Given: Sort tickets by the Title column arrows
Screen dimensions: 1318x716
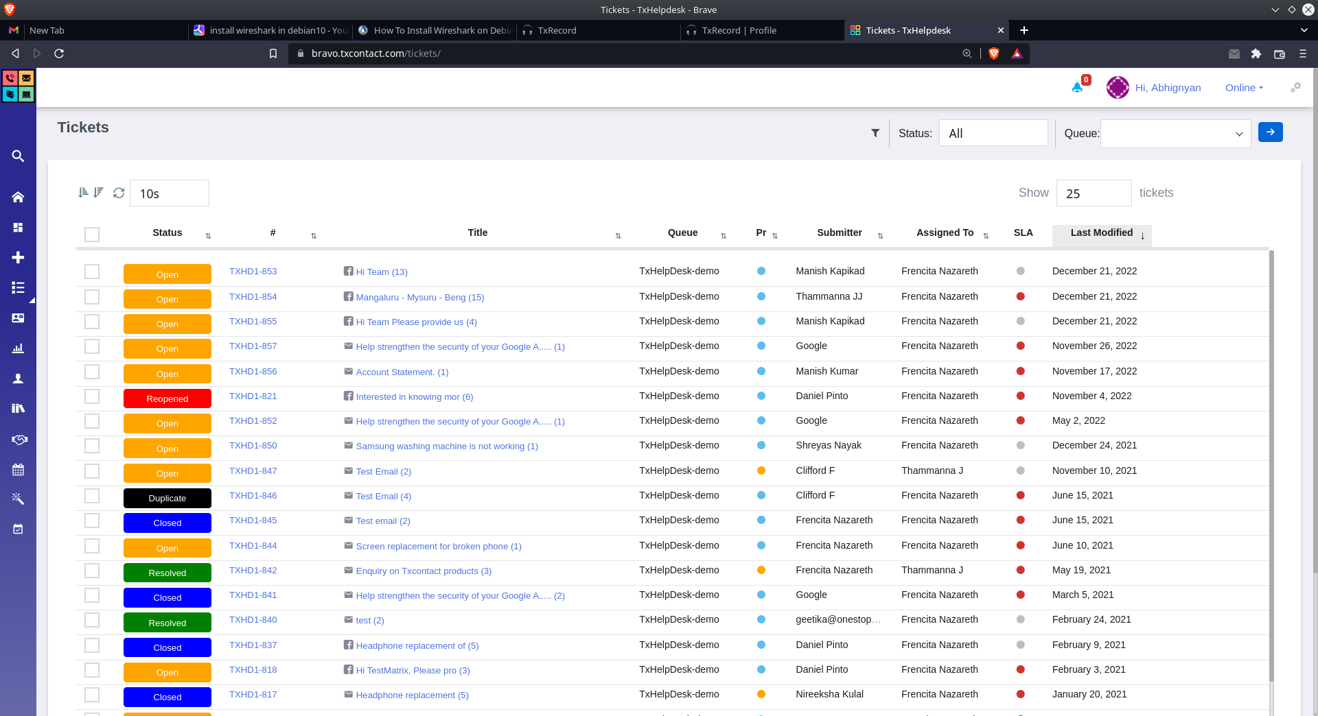Looking at the screenshot, I should click(x=618, y=236).
